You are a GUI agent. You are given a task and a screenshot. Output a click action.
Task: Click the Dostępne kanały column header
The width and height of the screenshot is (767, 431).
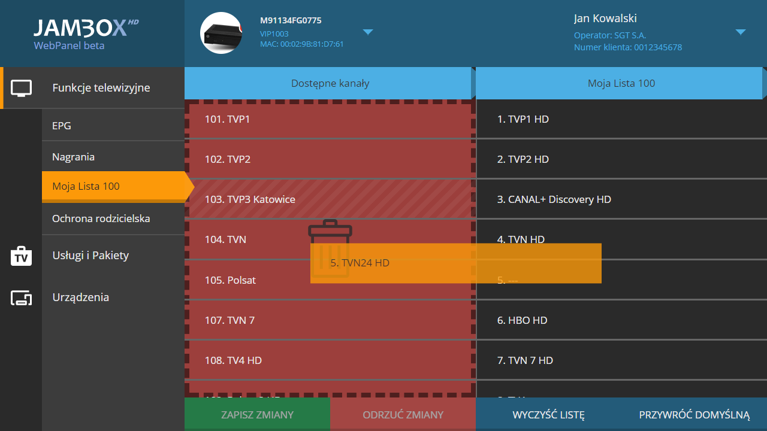tap(330, 83)
